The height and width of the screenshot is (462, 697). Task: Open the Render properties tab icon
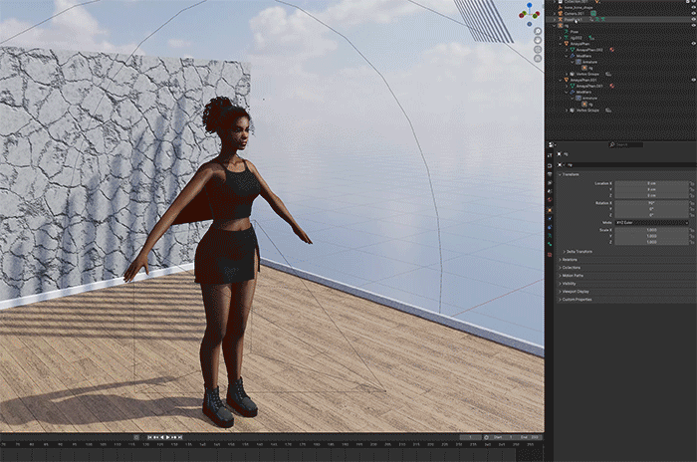pos(550,167)
